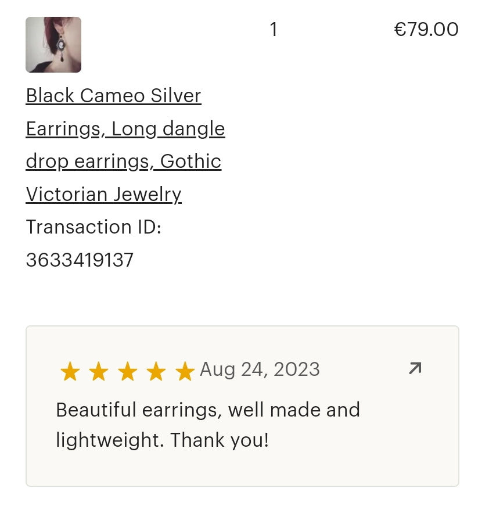Click the quantity value 1
Image resolution: width=489 pixels, height=513 pixels.
click(274, 29)
